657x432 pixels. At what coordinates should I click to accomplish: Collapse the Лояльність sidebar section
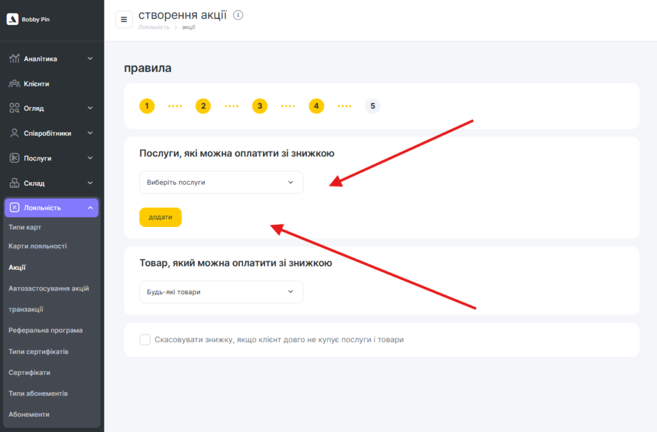click(x=90, y=208)
